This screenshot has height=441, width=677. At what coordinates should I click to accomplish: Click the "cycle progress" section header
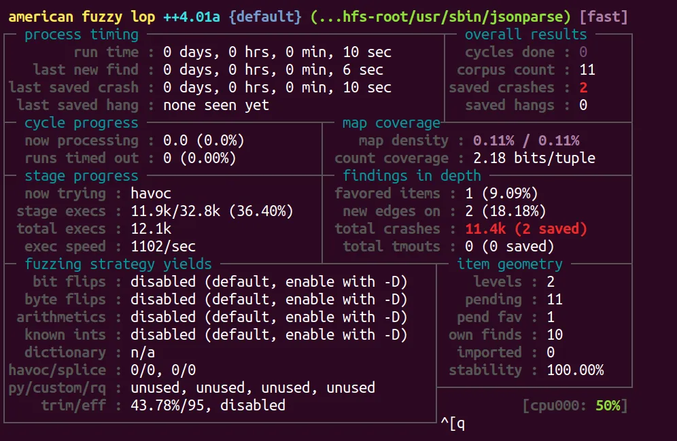pos(82,123)
